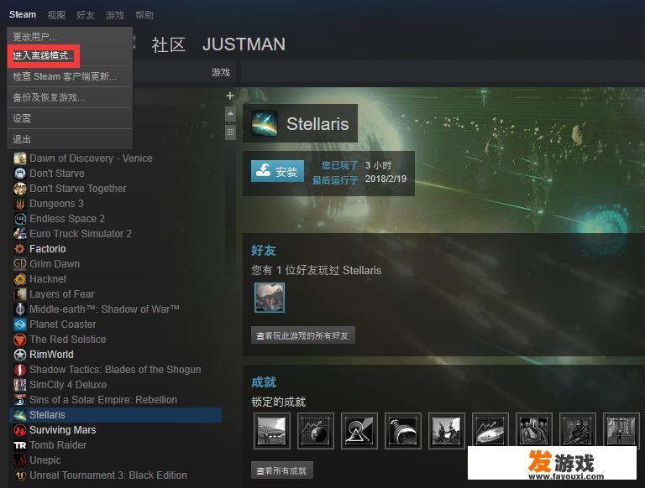Open the Steam menu in the menu bar
The image size is (645, 488).
(x=23, y=15)
